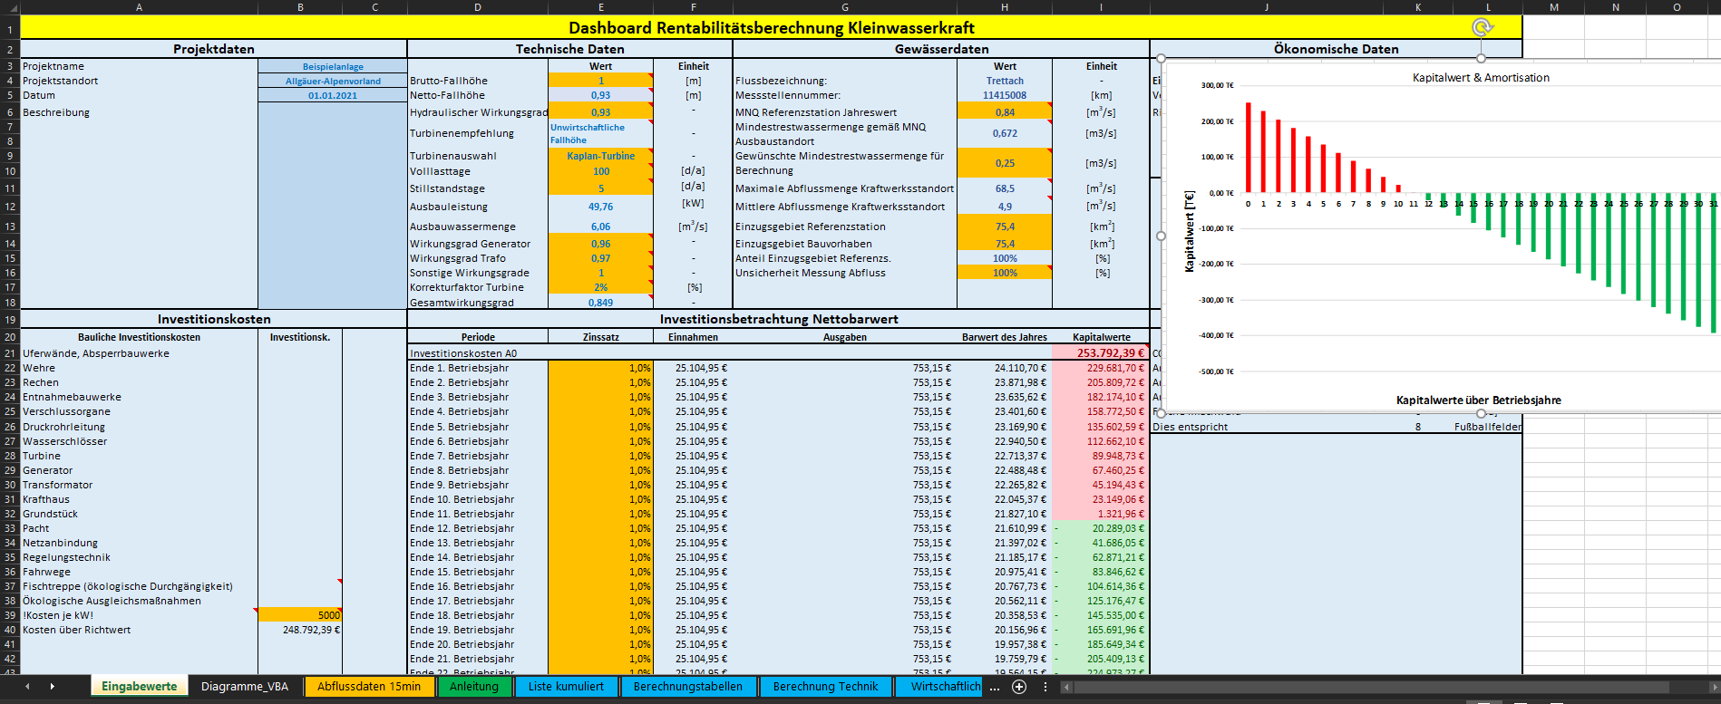Click the horizontal scrollbar right arrow

pos(1713,687)
